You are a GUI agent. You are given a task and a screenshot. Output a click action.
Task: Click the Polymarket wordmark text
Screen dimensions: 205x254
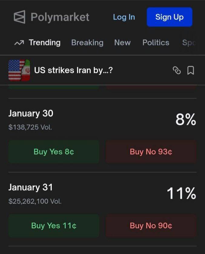(60, 17)
